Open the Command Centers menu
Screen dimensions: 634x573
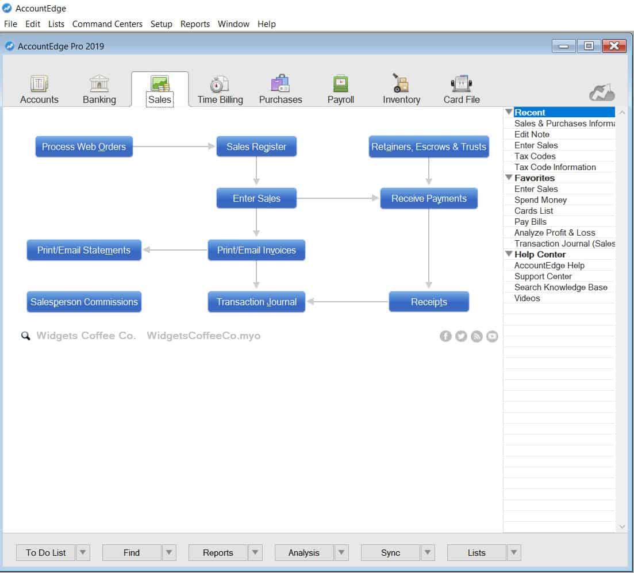[107, 24]
